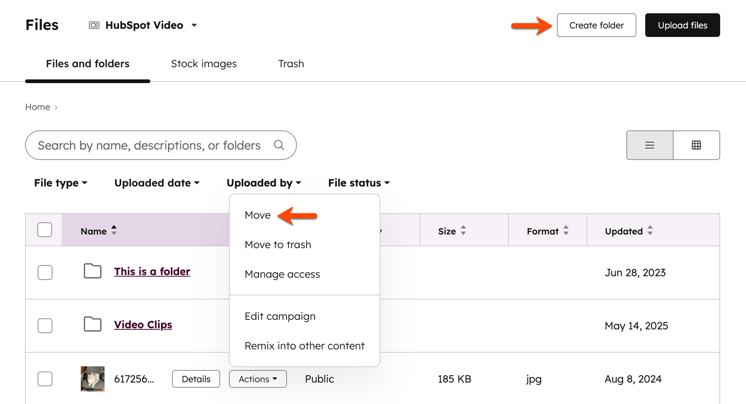The image size is (746, 404).
Task: Toggle the select-all checkbox in header
Action: tap(45, 230)
